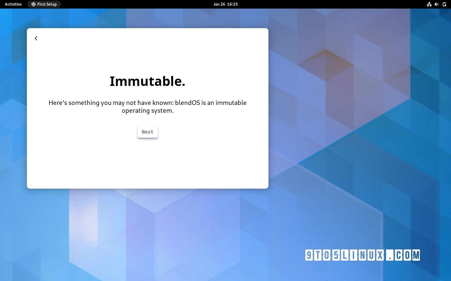Click the 'Immutable.' heading text
The image size is (451, 281).
coord(147,81)
